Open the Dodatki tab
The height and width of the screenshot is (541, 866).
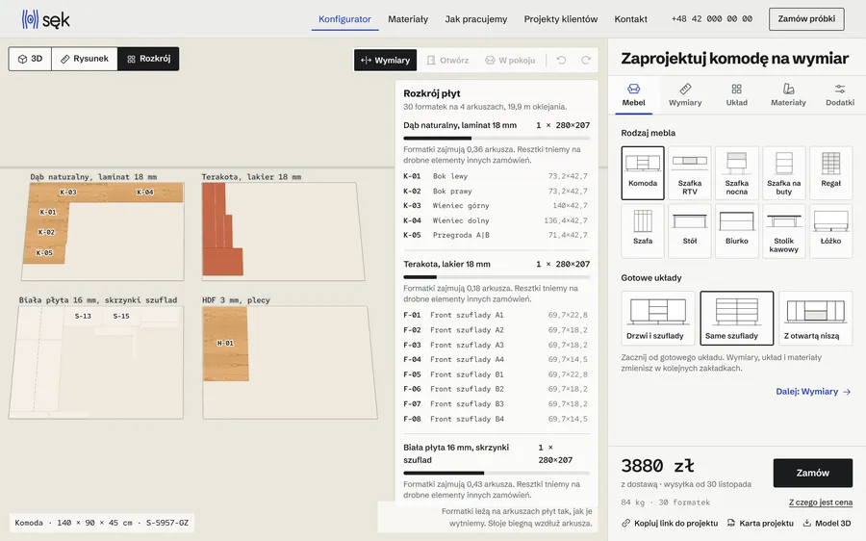[839, 95]
